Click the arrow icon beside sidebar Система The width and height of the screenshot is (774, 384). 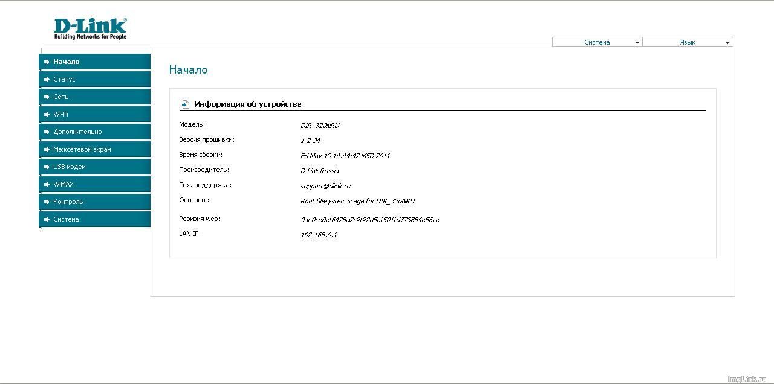click(47, 219)
